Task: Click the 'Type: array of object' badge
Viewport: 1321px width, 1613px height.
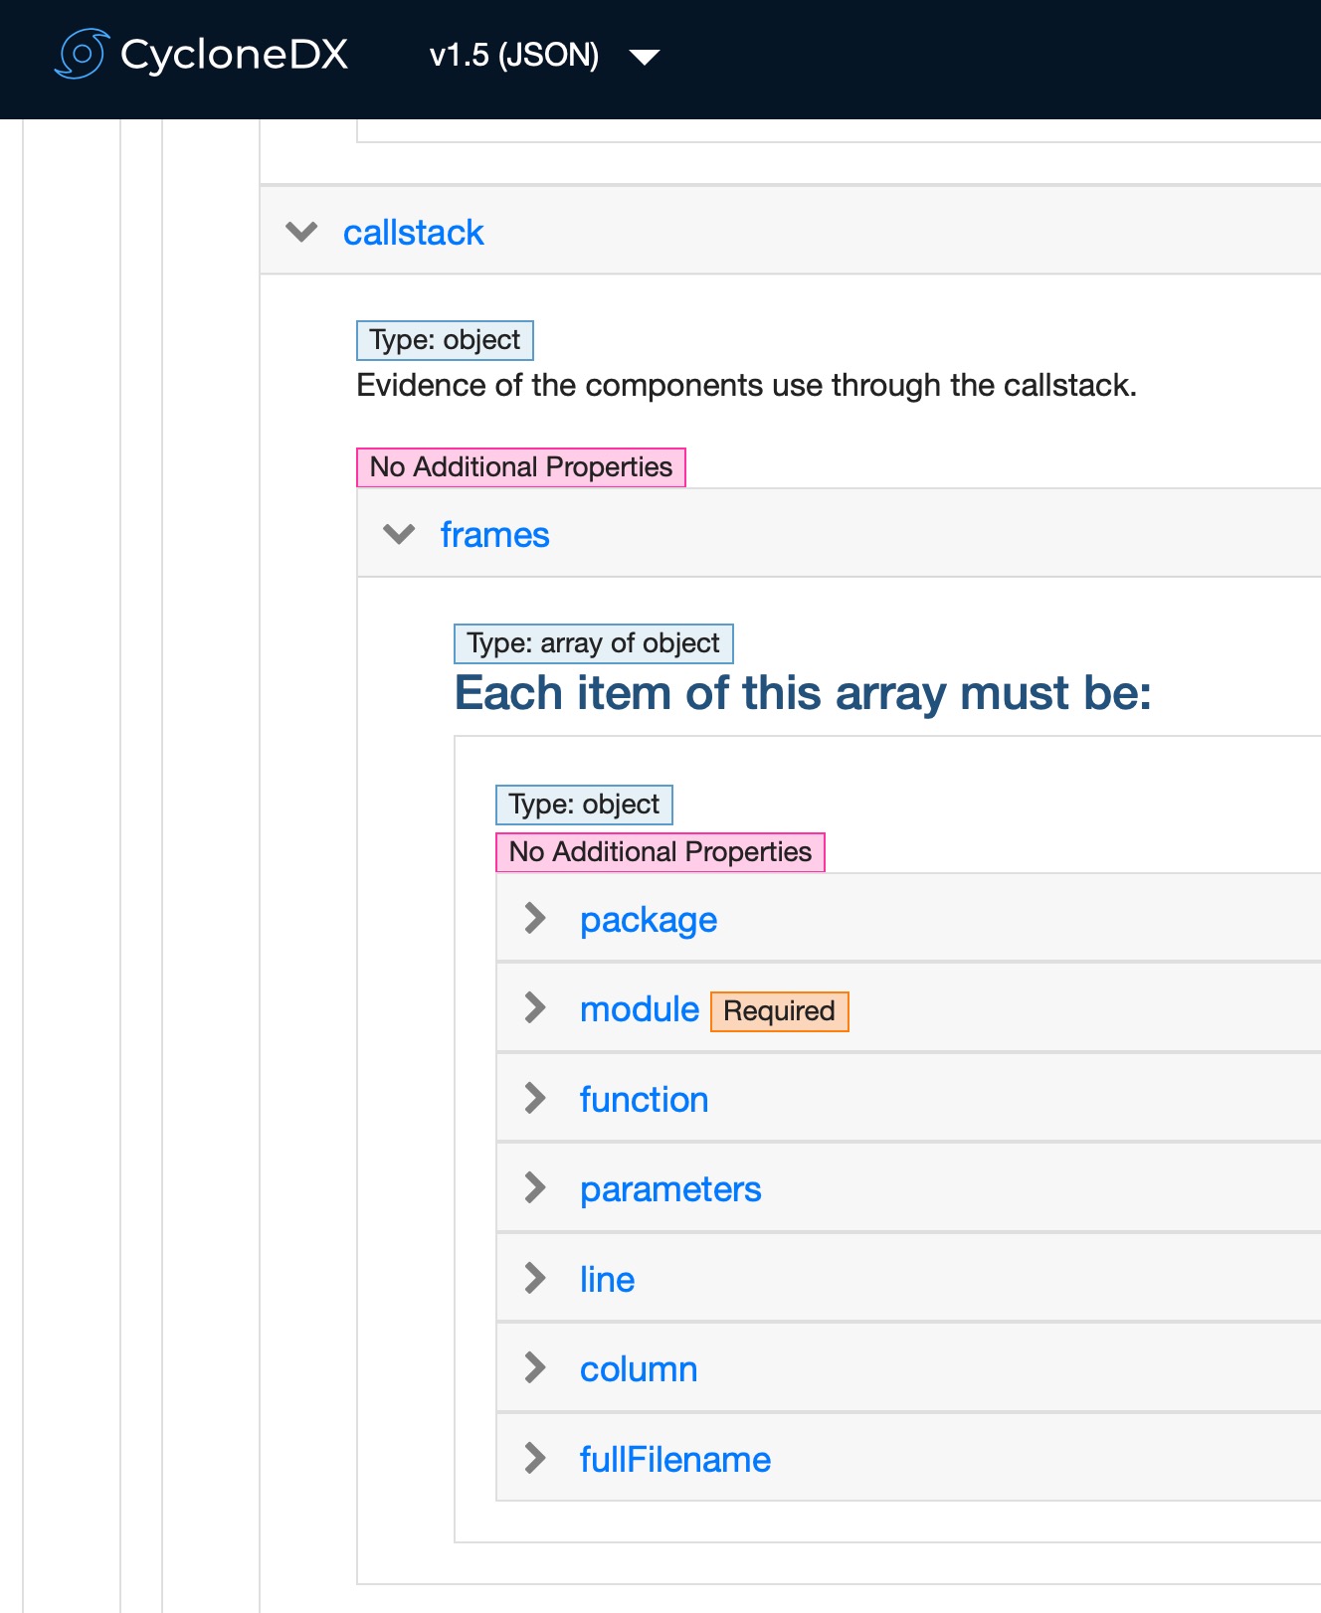Action: 594,643
